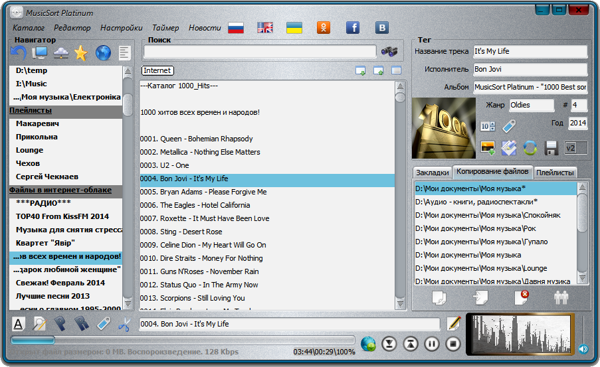Click the tag icon in bottom toolbar
600x367 pixels.
103,324
